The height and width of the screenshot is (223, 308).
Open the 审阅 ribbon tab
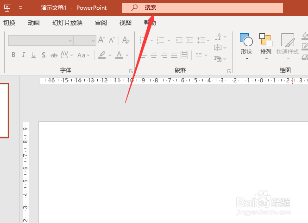coord(101,23)
